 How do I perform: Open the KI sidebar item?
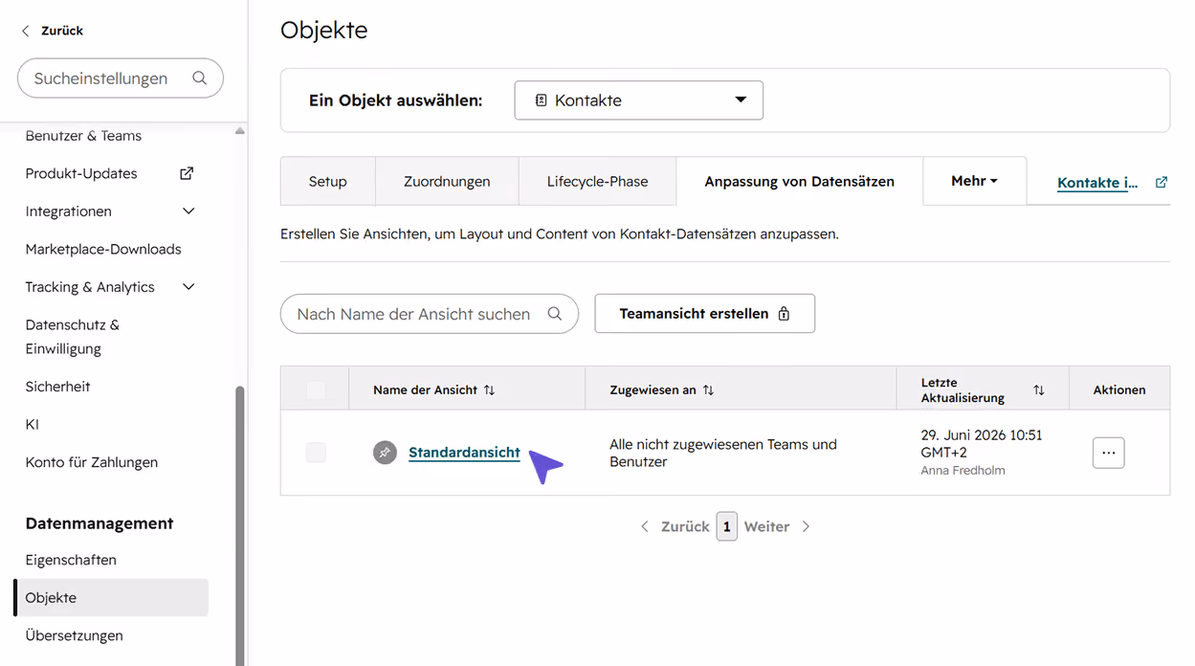[33, 424]
